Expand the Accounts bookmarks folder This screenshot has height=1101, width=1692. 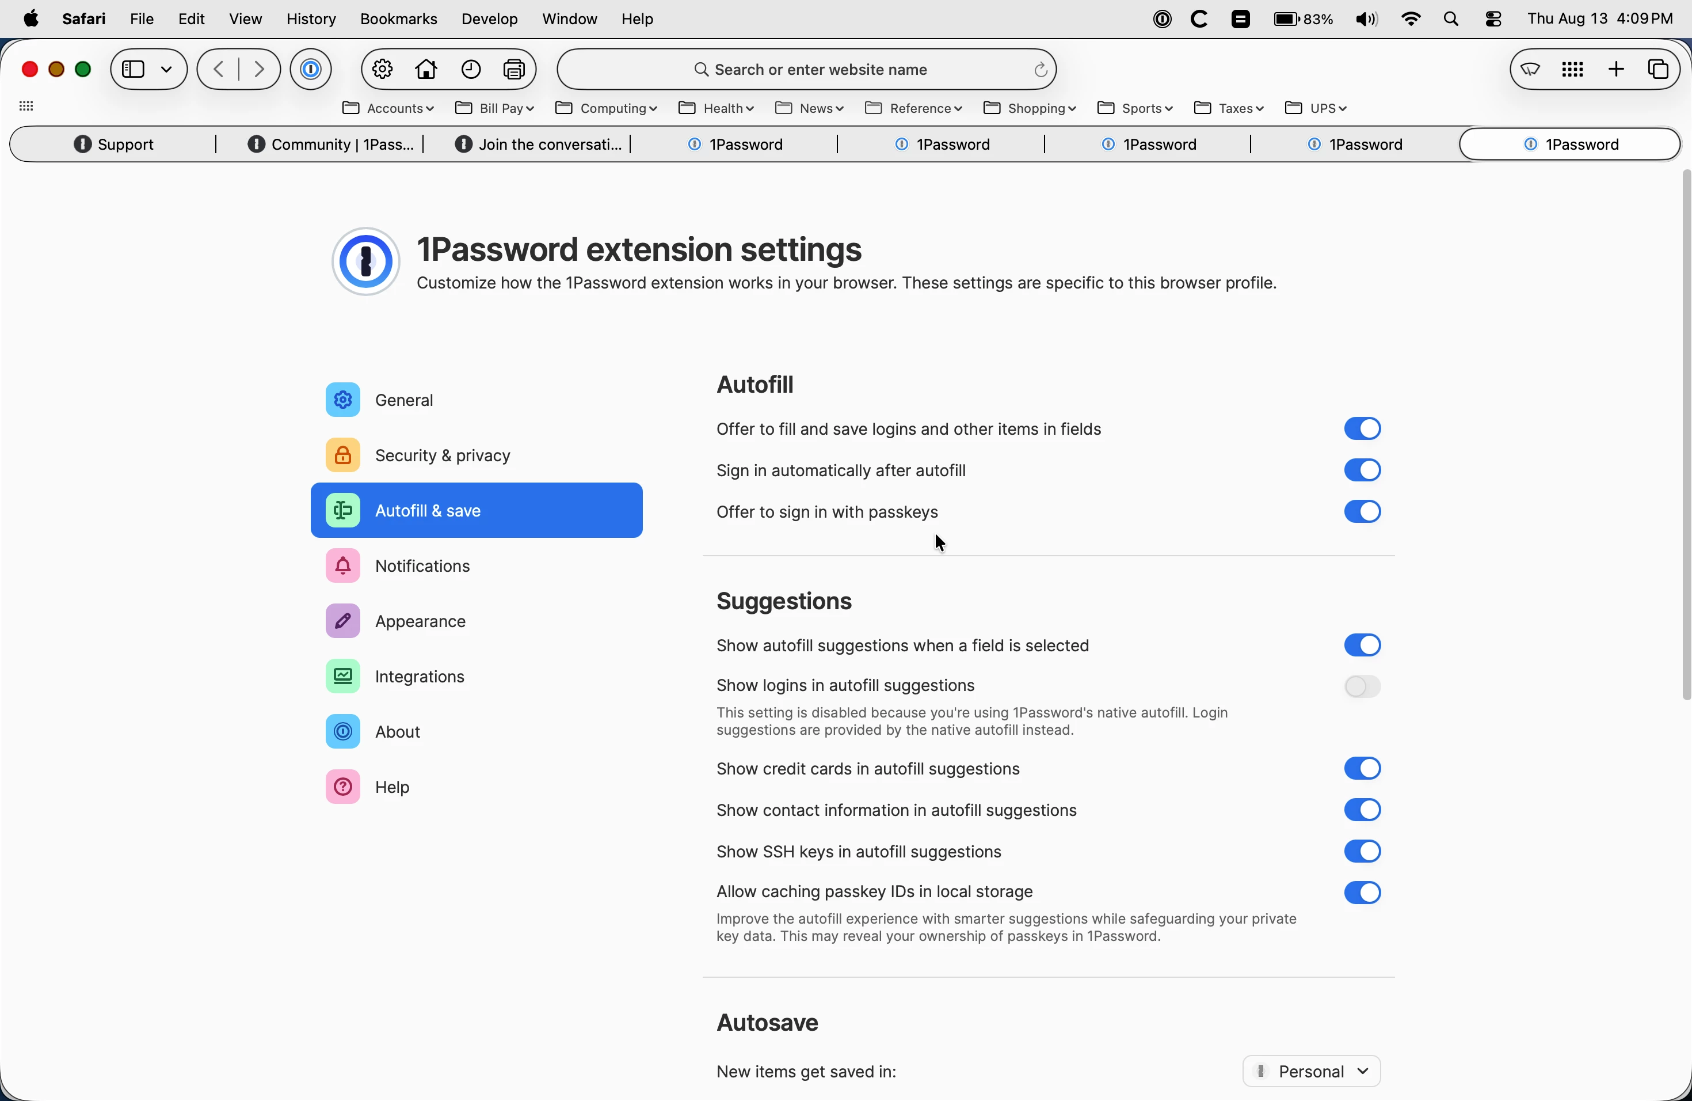[x=387, y=109]
